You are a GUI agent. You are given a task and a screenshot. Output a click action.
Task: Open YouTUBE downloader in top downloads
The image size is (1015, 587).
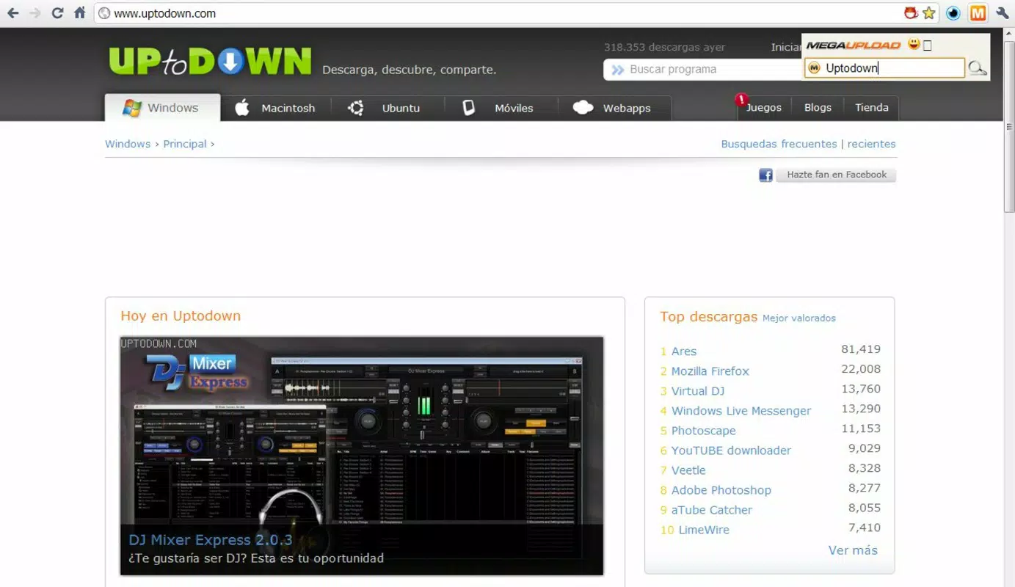click(x=731, y=451)
